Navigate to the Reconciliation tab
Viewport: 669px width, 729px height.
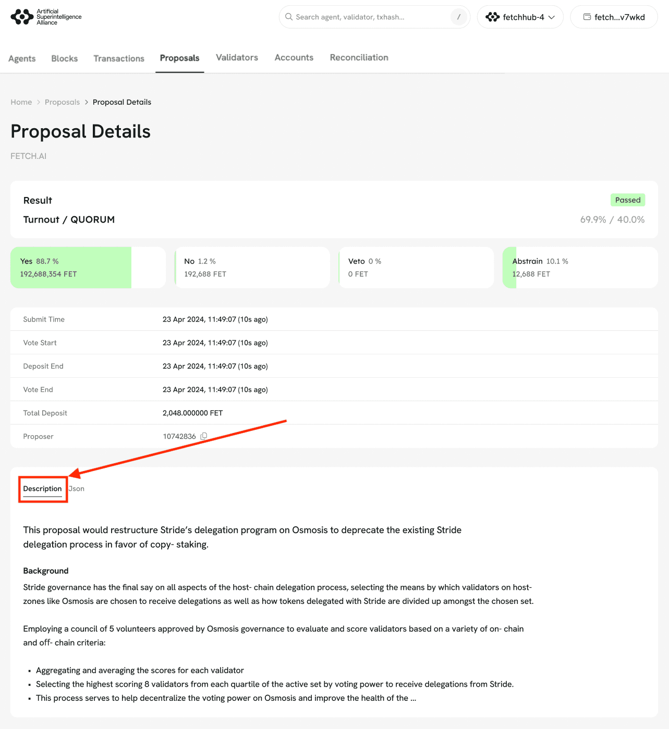click(359, 57)
